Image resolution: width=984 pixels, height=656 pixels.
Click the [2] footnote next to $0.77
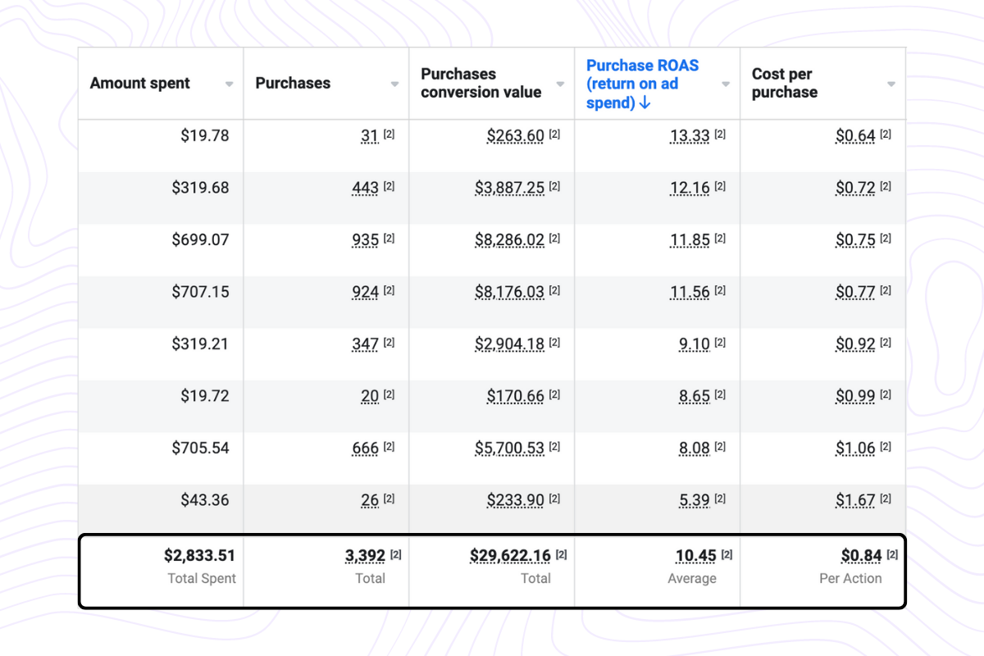pos(886,291)
